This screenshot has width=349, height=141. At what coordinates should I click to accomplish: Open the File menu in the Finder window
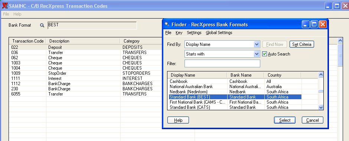tap(168, 33)
